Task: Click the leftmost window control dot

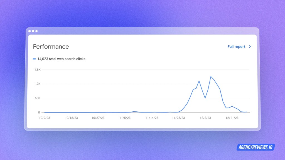Action: [x=30, y=31]
